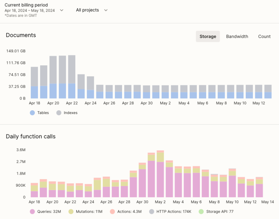
Task: Select the Storage tab
Action: click(x=208, y=36)
